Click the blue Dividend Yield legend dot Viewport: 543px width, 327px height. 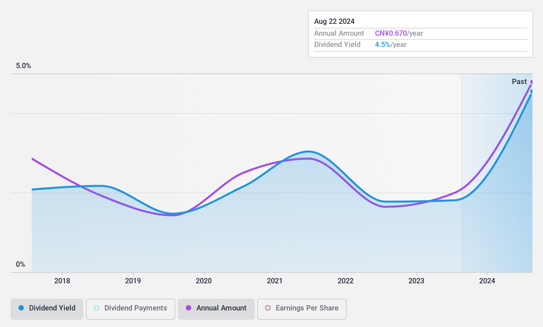click(x=21, y=308)
